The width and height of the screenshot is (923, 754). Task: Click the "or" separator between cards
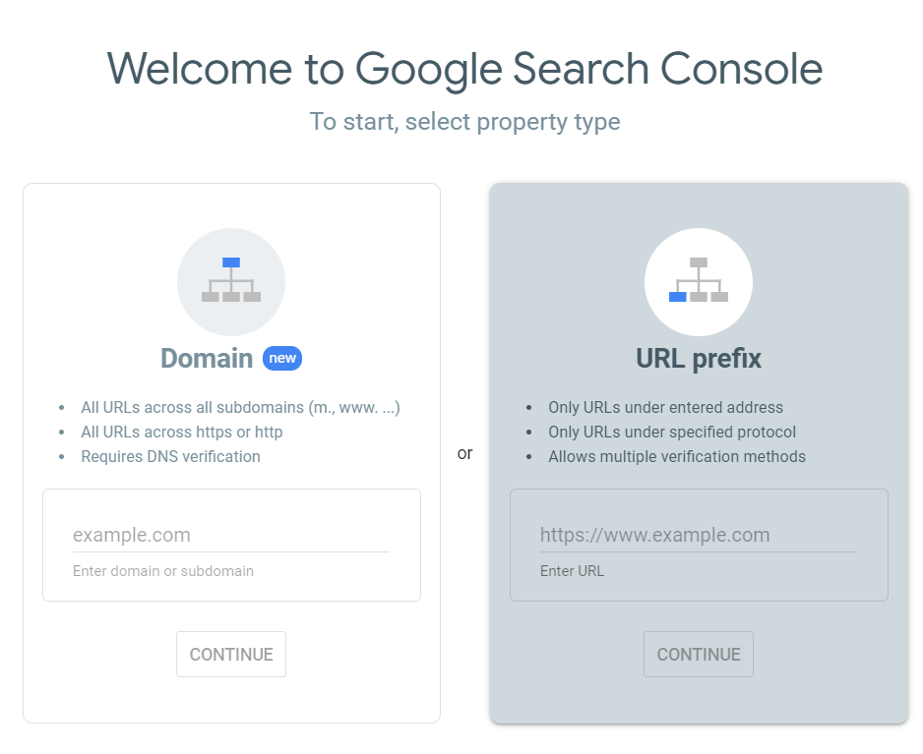click(464, 454)
